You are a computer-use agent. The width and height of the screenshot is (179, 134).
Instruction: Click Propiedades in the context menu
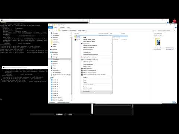coord(97,92)
